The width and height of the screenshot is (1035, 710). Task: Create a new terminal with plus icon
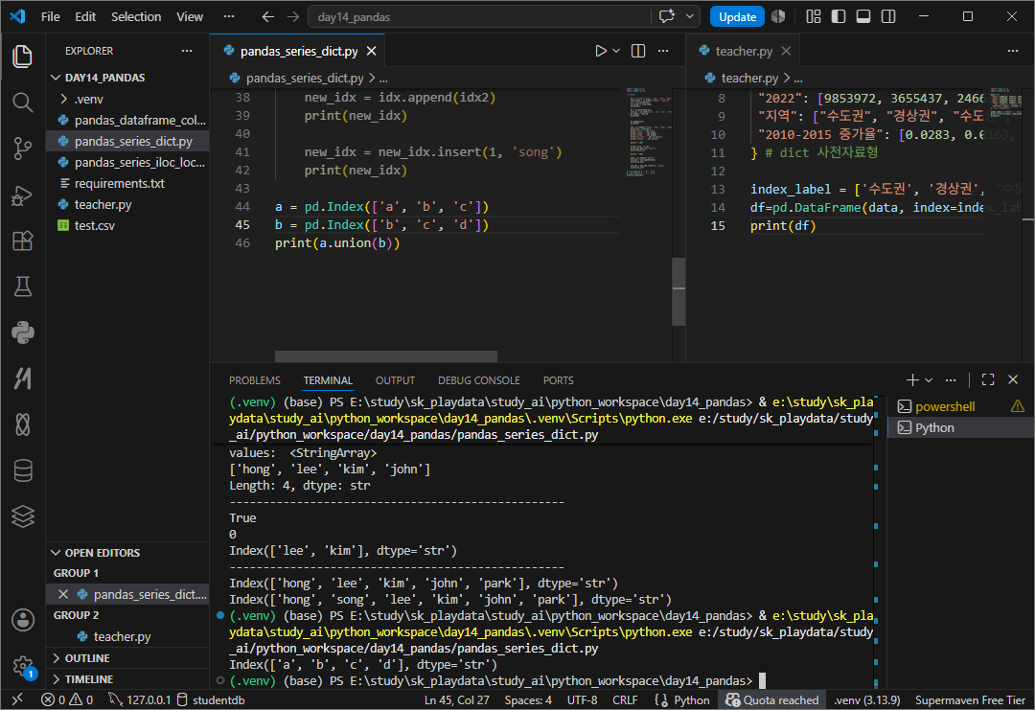point(912,380)
